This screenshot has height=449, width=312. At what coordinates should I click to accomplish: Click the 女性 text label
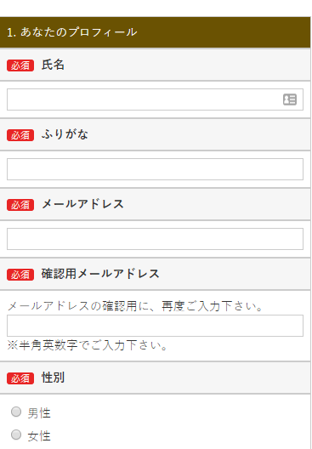(39, 436)
